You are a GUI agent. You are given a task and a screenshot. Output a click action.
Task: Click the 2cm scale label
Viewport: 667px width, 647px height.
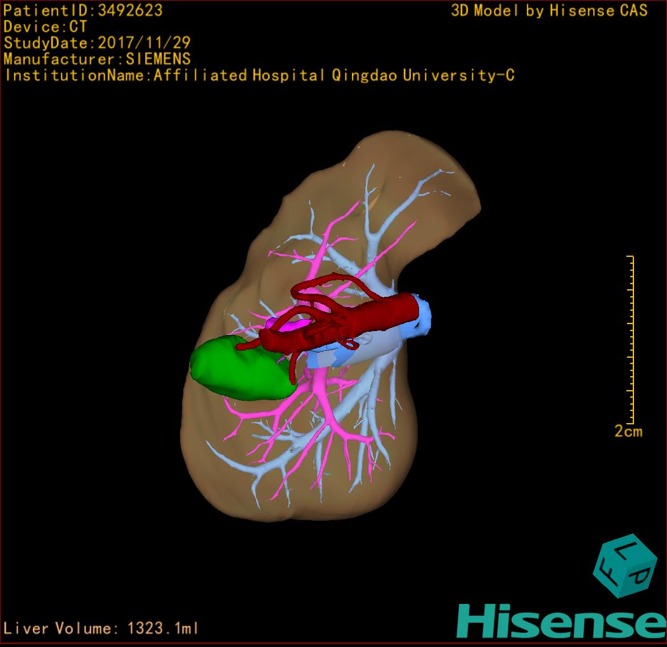tap(628, 432)
